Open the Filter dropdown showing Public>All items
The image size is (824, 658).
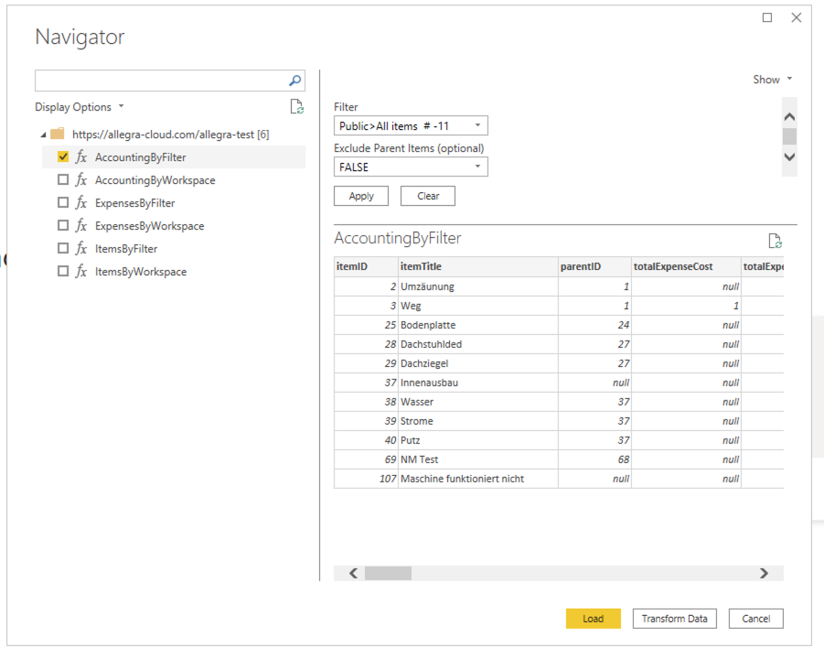click(x=410, y=125)
